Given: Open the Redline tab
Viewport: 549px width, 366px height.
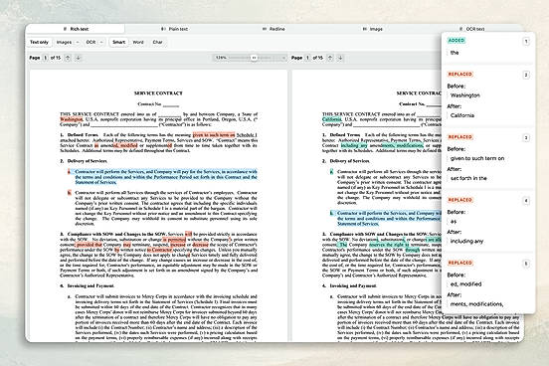Looking at the screenshot, I should tap(274, 29).
